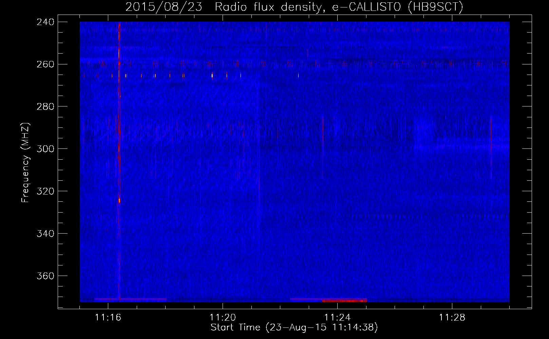The width and height of the screenshot is (549, 339).
Task: Click the 'Frequency (MHZ)' axis label
Action: coord(25,163)
